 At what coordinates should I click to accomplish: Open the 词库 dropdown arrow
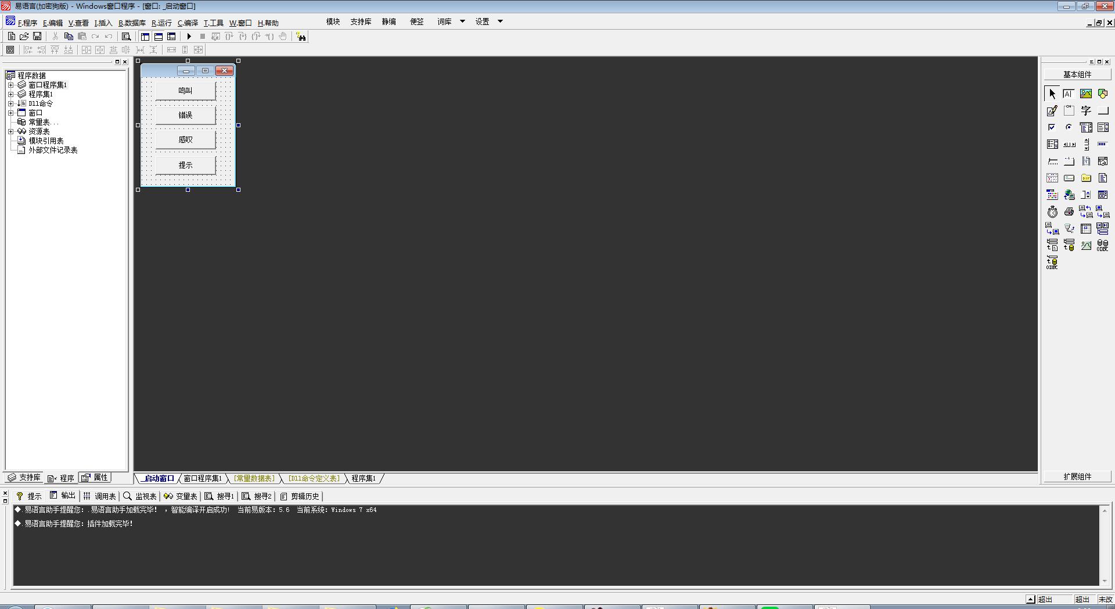462,22
